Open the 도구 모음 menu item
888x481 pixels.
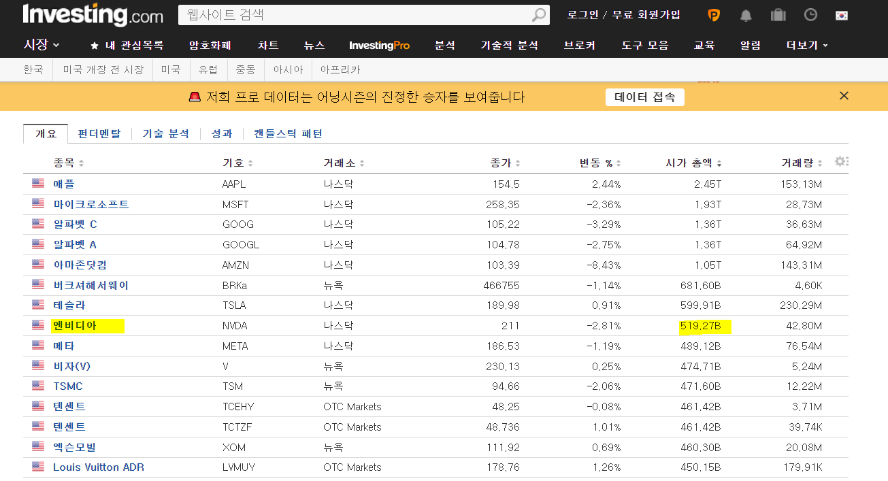[x=645, y=46]
